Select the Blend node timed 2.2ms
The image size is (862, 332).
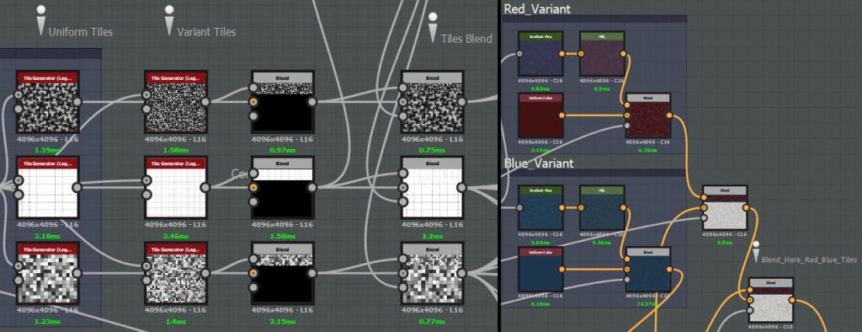coord(433,188)
